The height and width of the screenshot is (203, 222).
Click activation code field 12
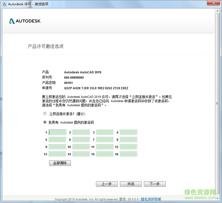pyautogui.click(x=128, y=147)
